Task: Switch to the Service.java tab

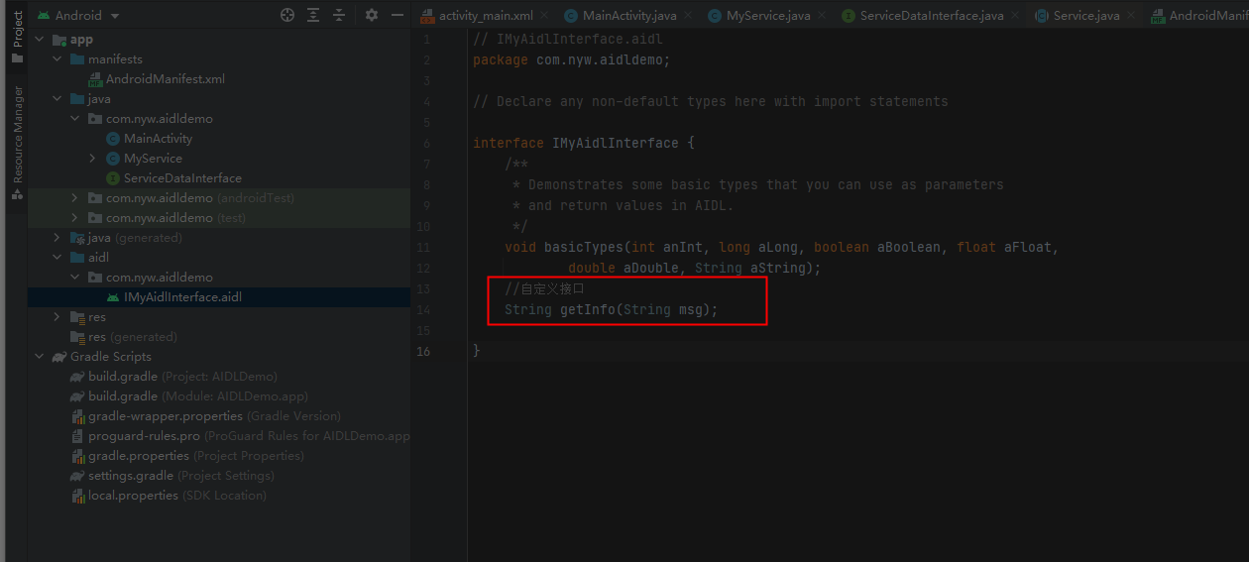Action: coord(1086,16)
